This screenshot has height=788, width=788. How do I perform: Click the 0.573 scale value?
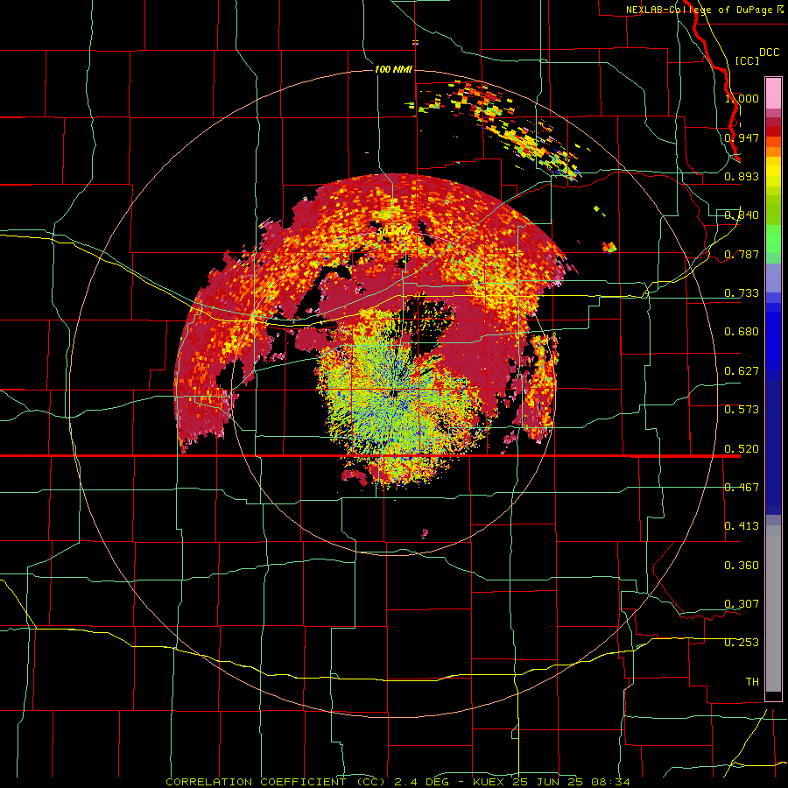(x=742, y=410)
